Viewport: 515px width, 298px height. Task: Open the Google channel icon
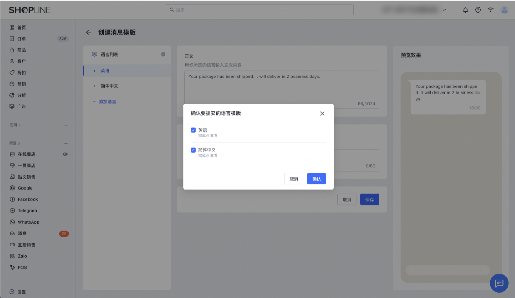click(x=13, y=188)
